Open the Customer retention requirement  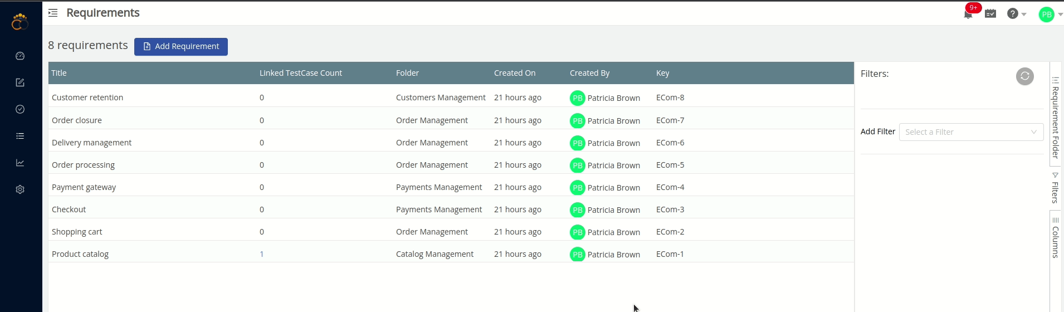[87, 97]
